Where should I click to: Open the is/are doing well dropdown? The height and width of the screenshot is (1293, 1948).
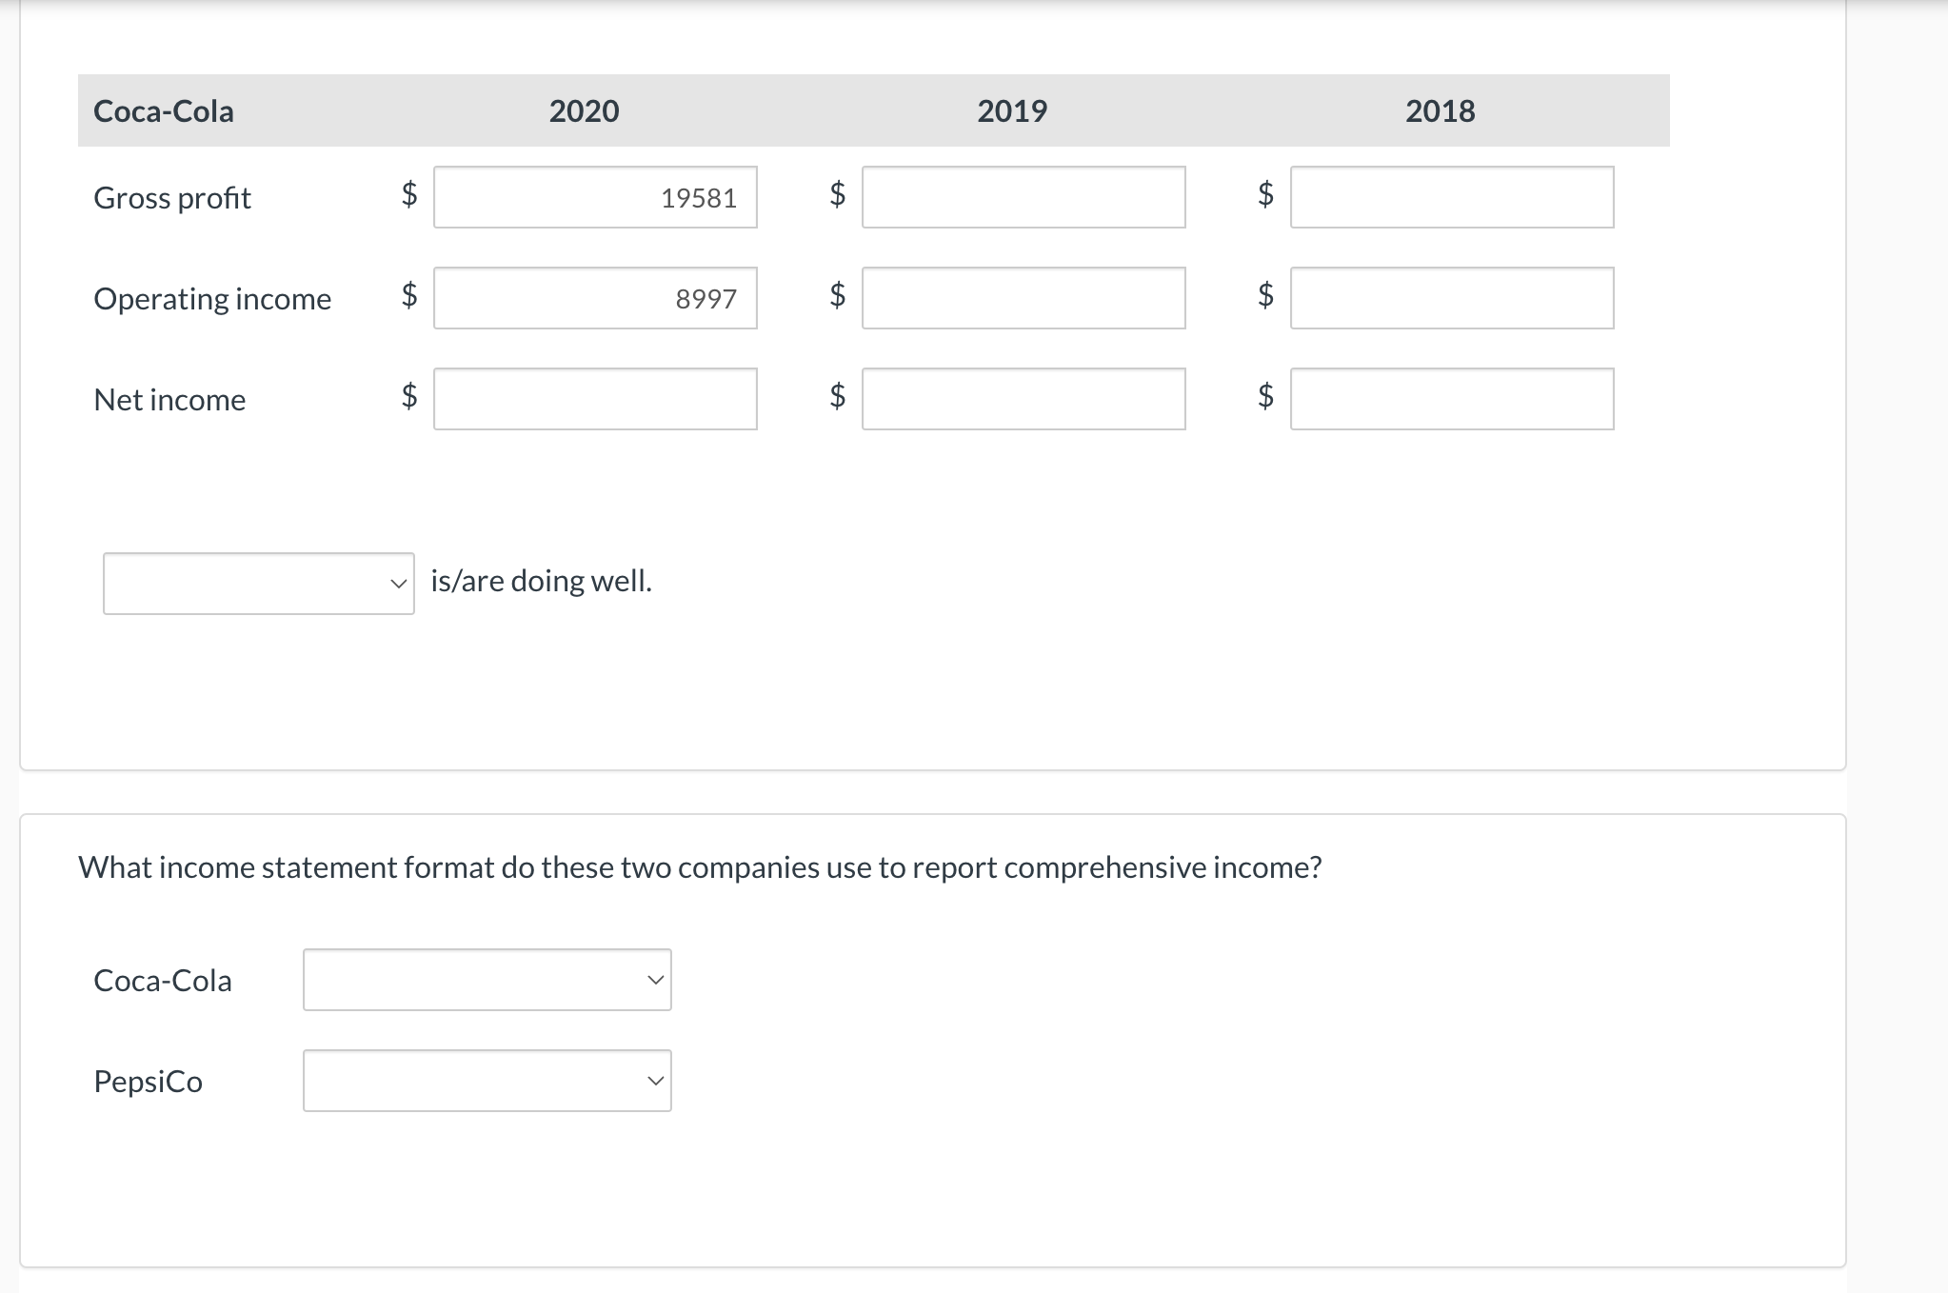coord(257,582)
